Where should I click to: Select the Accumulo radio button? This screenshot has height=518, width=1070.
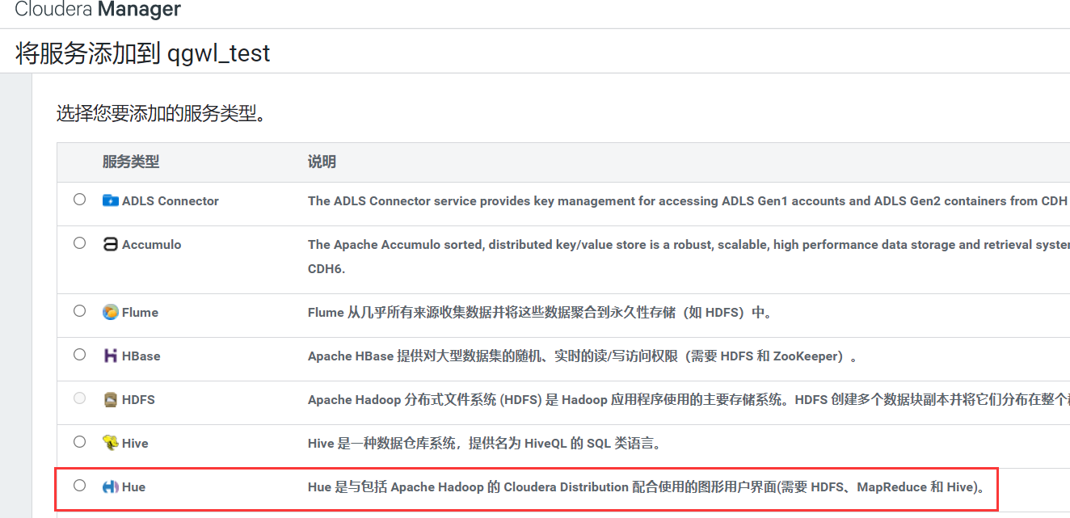(79, 244)
